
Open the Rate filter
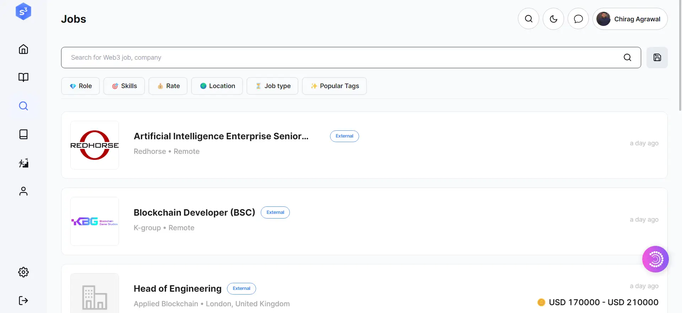click(x=168, y=86)
